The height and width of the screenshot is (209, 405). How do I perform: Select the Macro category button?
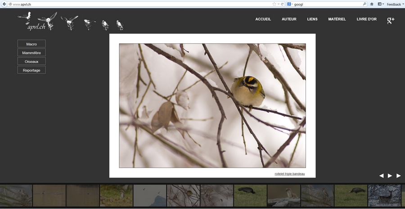31,44
